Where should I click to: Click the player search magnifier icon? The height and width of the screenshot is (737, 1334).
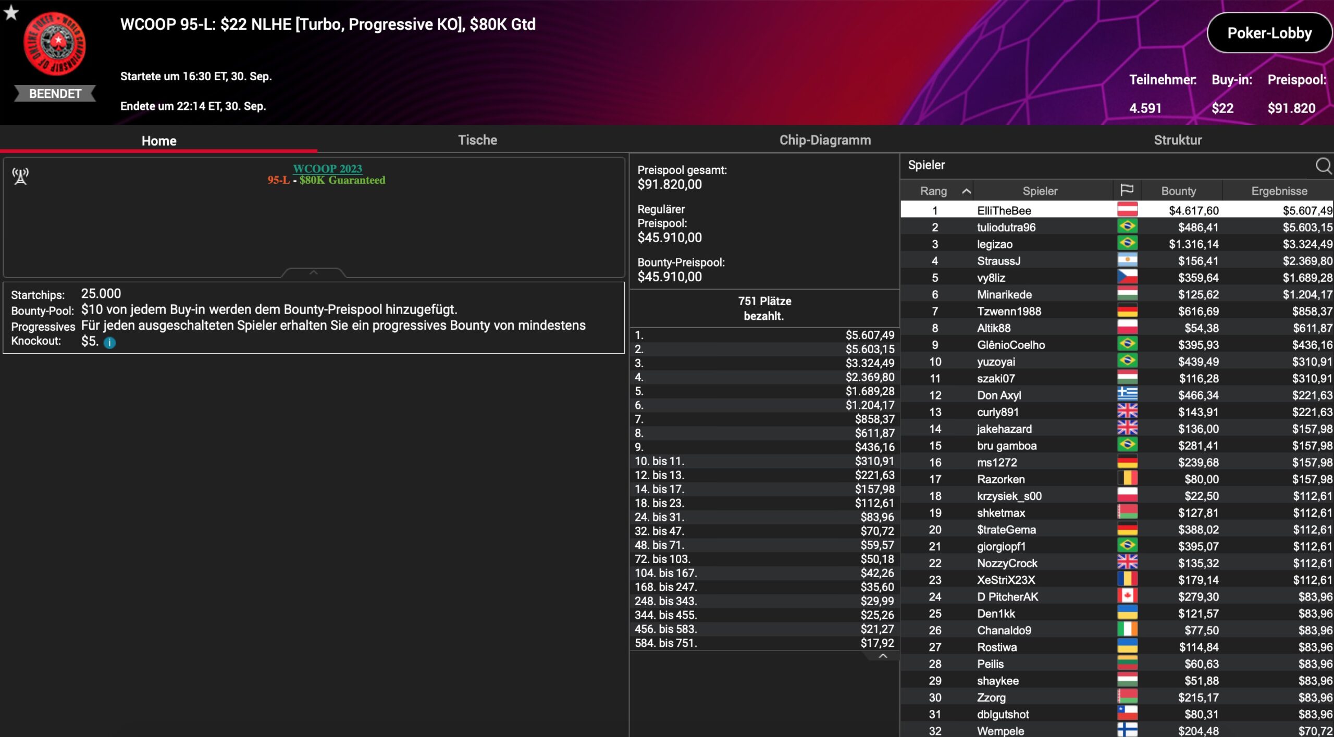click(x=1323, y=166)
